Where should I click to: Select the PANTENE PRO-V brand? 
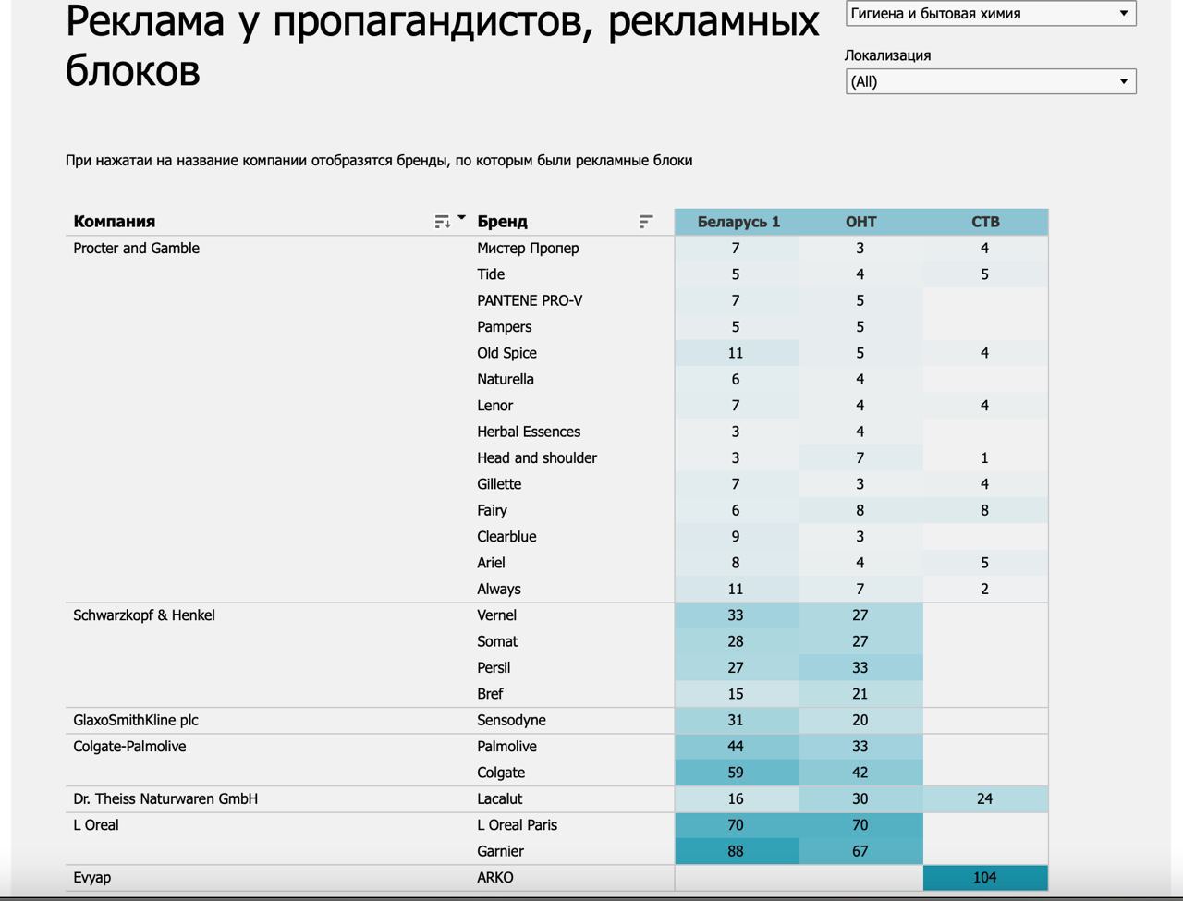point(530,300)
